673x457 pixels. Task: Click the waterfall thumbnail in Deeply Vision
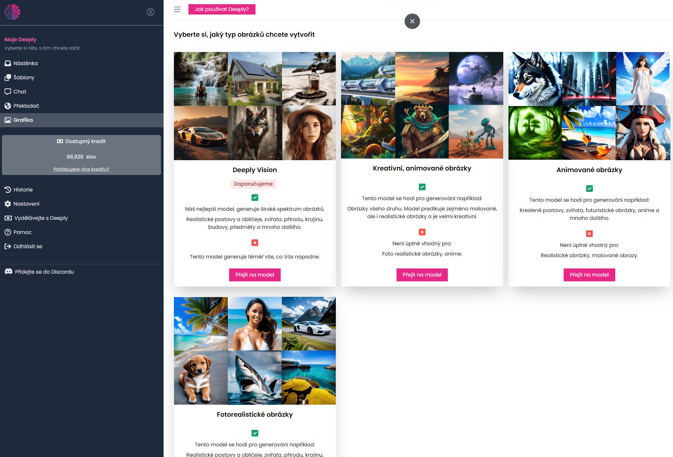[x=201, y=79]
